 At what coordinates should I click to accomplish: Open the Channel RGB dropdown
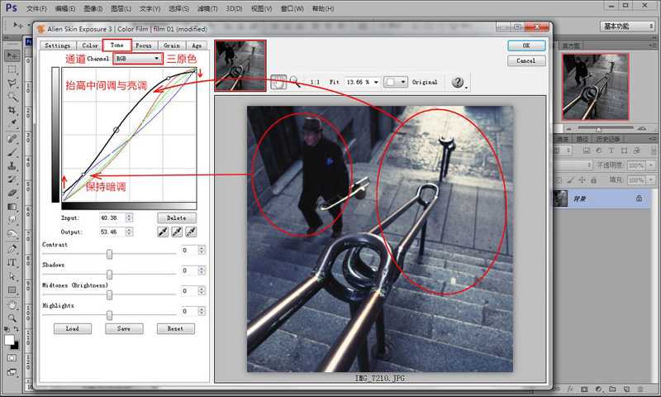coord(138,58)
